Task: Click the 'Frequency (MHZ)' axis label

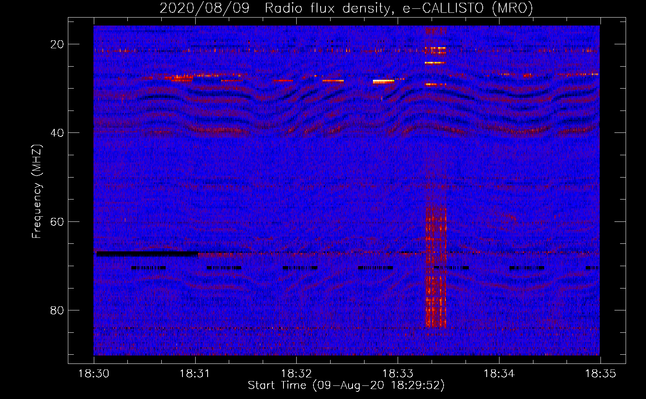Action: pos(37,192)
